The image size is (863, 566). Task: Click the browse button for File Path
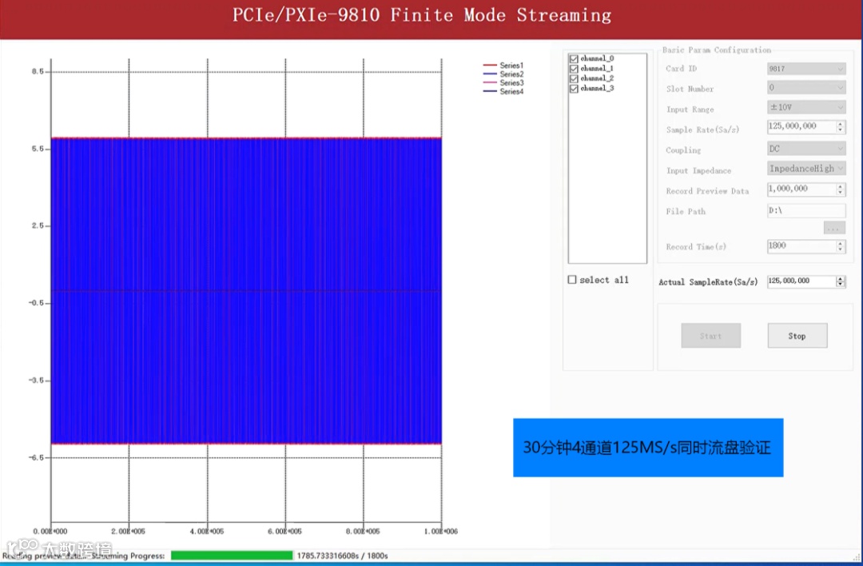(x=834, y=228)
